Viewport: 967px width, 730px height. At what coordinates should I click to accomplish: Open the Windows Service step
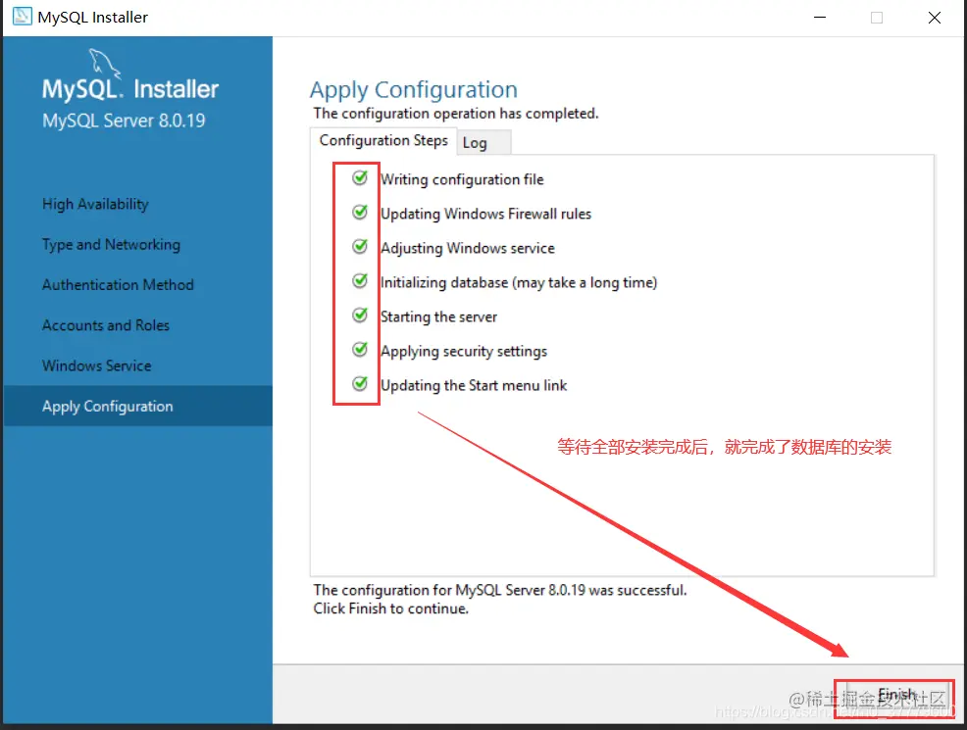tap(97, 365)
